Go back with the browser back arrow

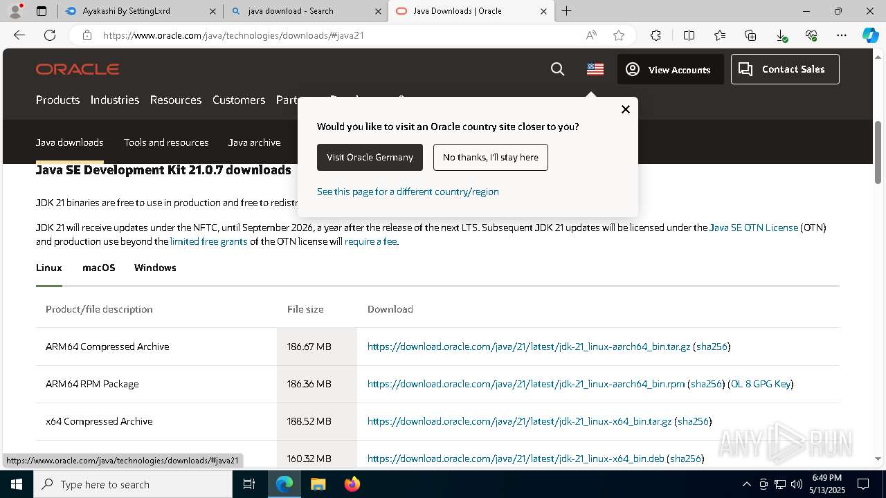[19, 35]
